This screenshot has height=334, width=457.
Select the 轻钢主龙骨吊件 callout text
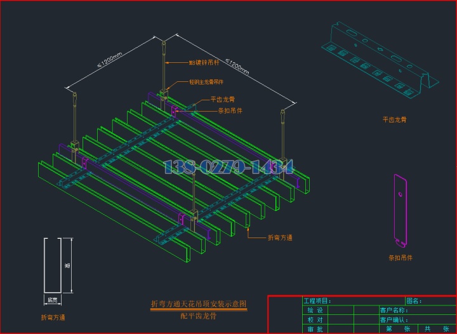point(206,82)
